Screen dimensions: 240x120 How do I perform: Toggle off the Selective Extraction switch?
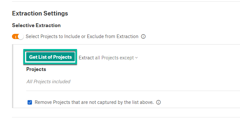(x=18, y=37)
